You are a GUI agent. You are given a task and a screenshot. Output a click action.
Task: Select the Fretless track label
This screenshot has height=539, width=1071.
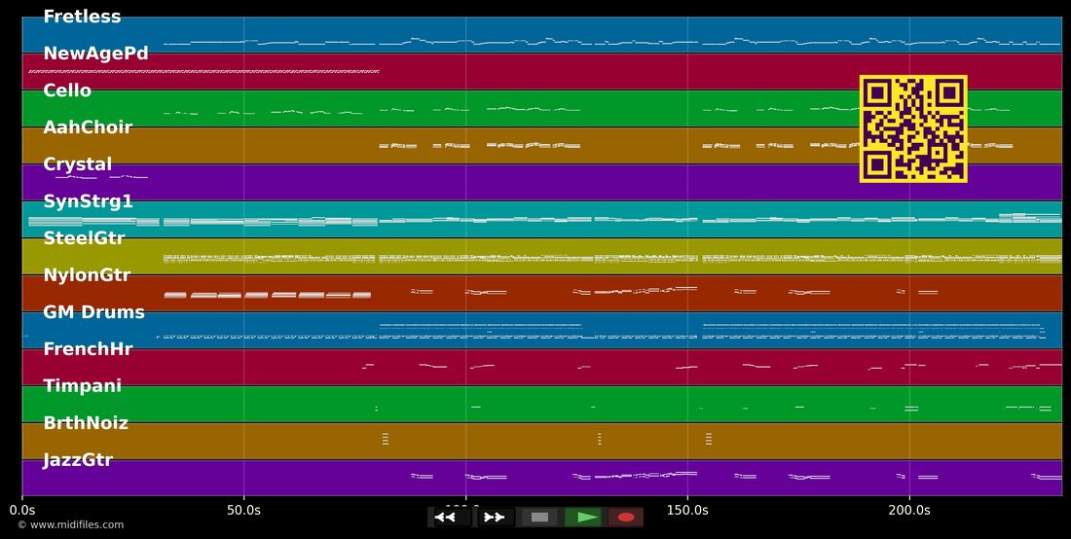(82, 17)
